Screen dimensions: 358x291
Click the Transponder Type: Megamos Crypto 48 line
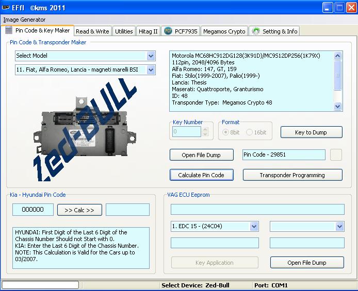[222, 103]
